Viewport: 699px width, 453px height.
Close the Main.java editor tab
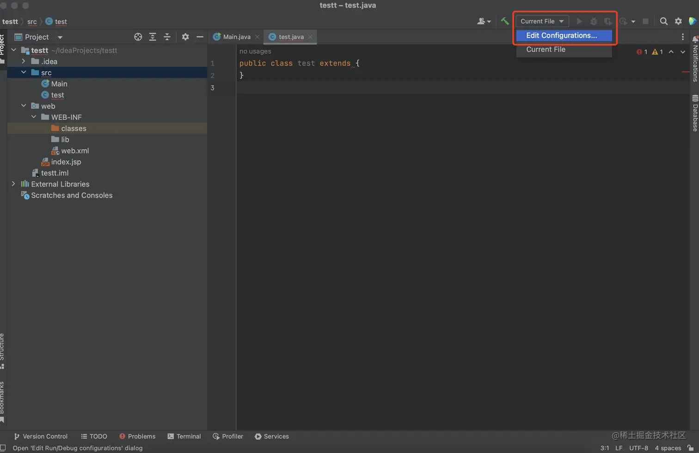pos(258,37)
